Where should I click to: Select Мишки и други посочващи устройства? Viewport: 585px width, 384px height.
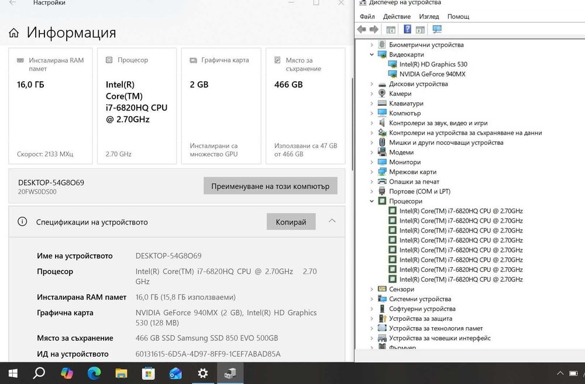(x=446, y=143)
